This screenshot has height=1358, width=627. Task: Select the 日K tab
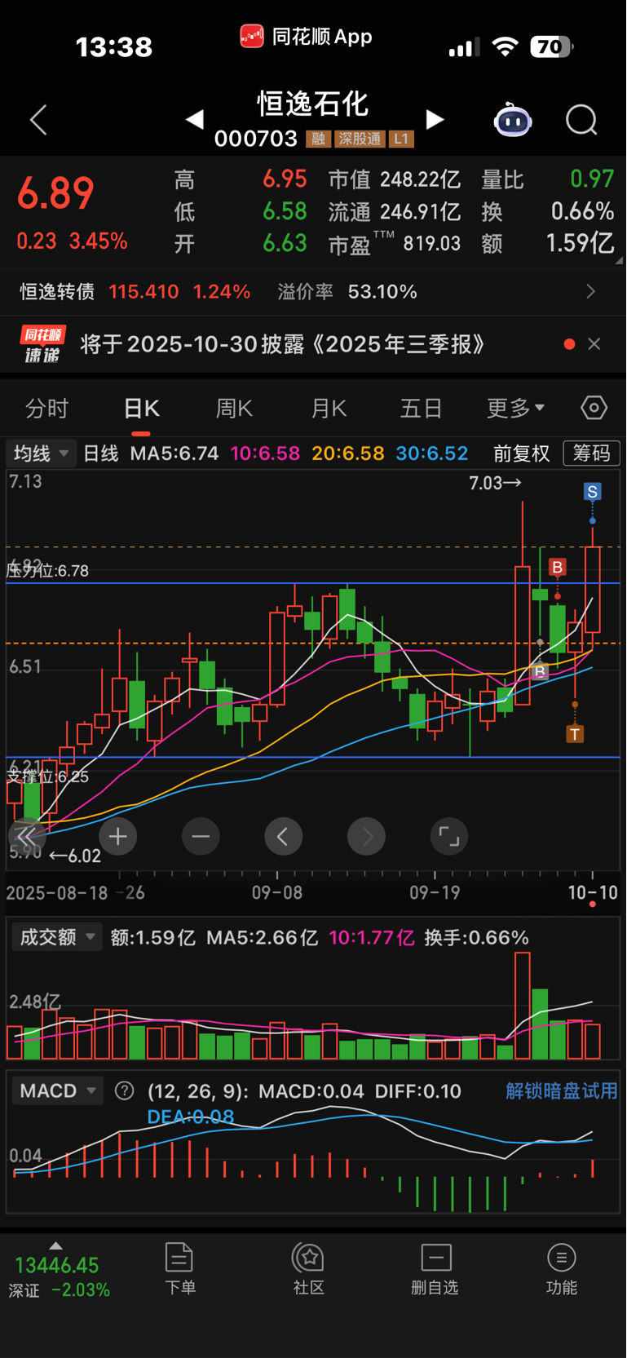(x=142, y=408)
